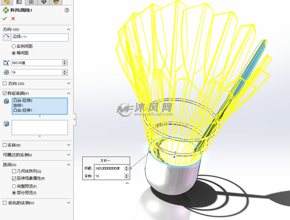Enable the 几何体阵列(G) checkbox

pos(14,171)
